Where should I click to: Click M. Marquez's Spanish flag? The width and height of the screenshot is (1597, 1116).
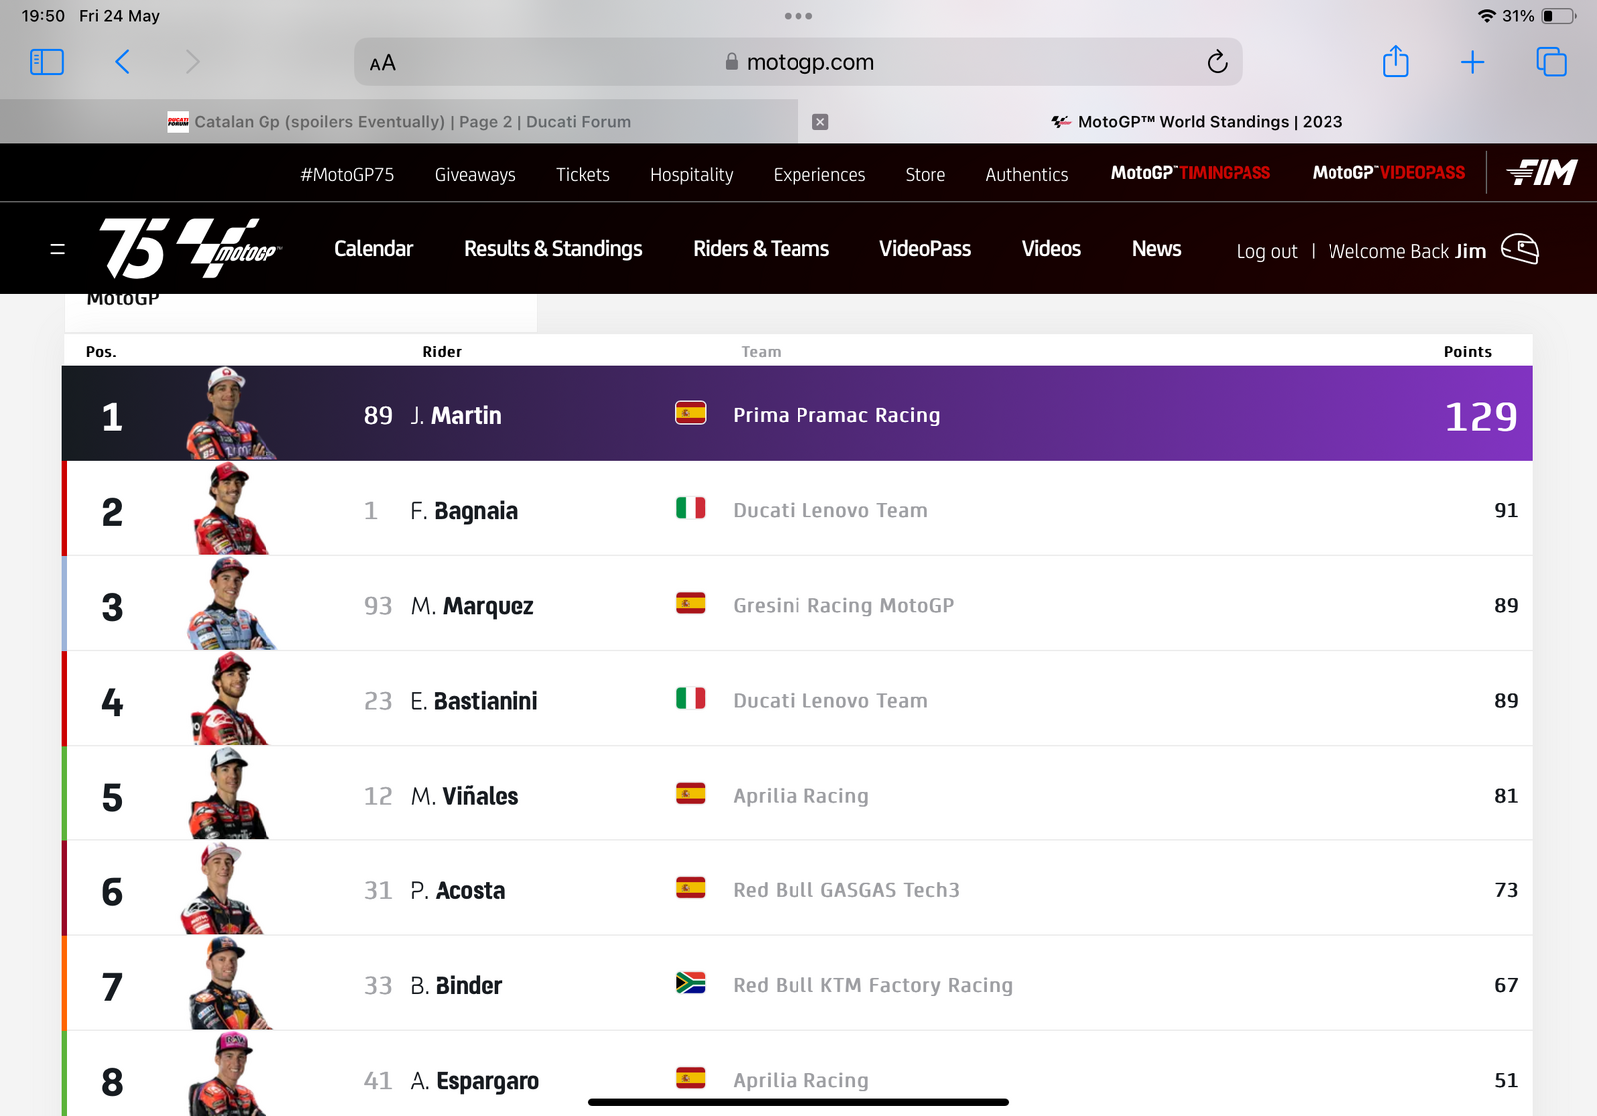690,603
